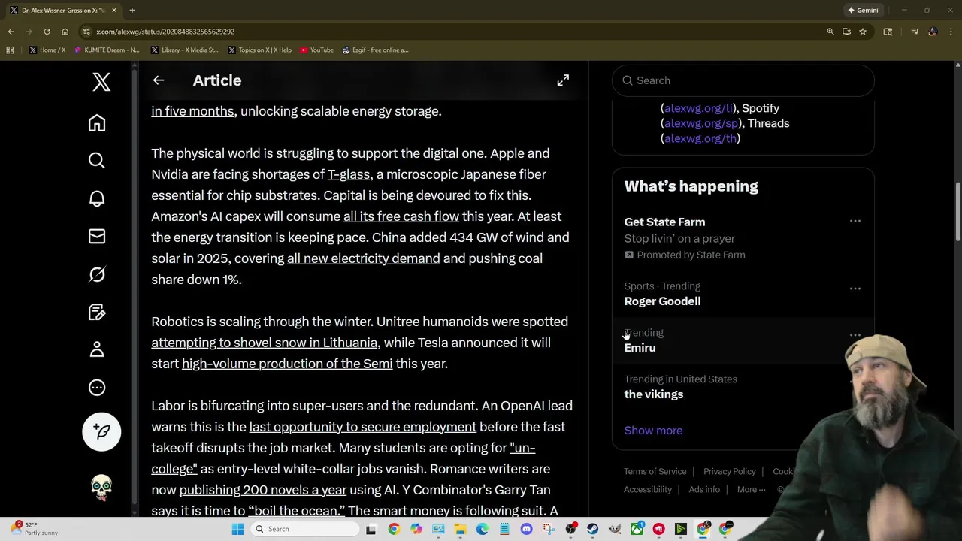Viewport: 962px width, 541px height.
Task: Follow the T-glass link
Action: 349,174
